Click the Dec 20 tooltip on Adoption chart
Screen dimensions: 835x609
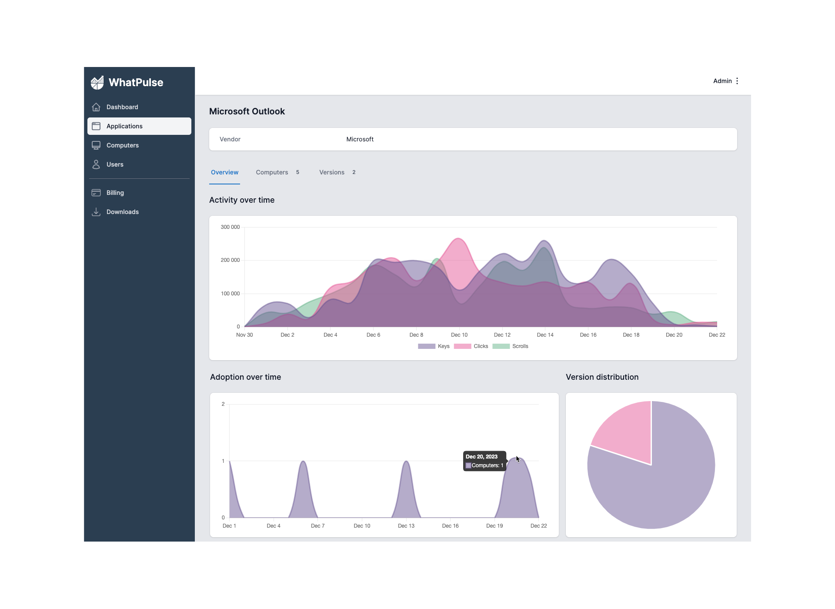pyautogui.click(x=484, y=461)
